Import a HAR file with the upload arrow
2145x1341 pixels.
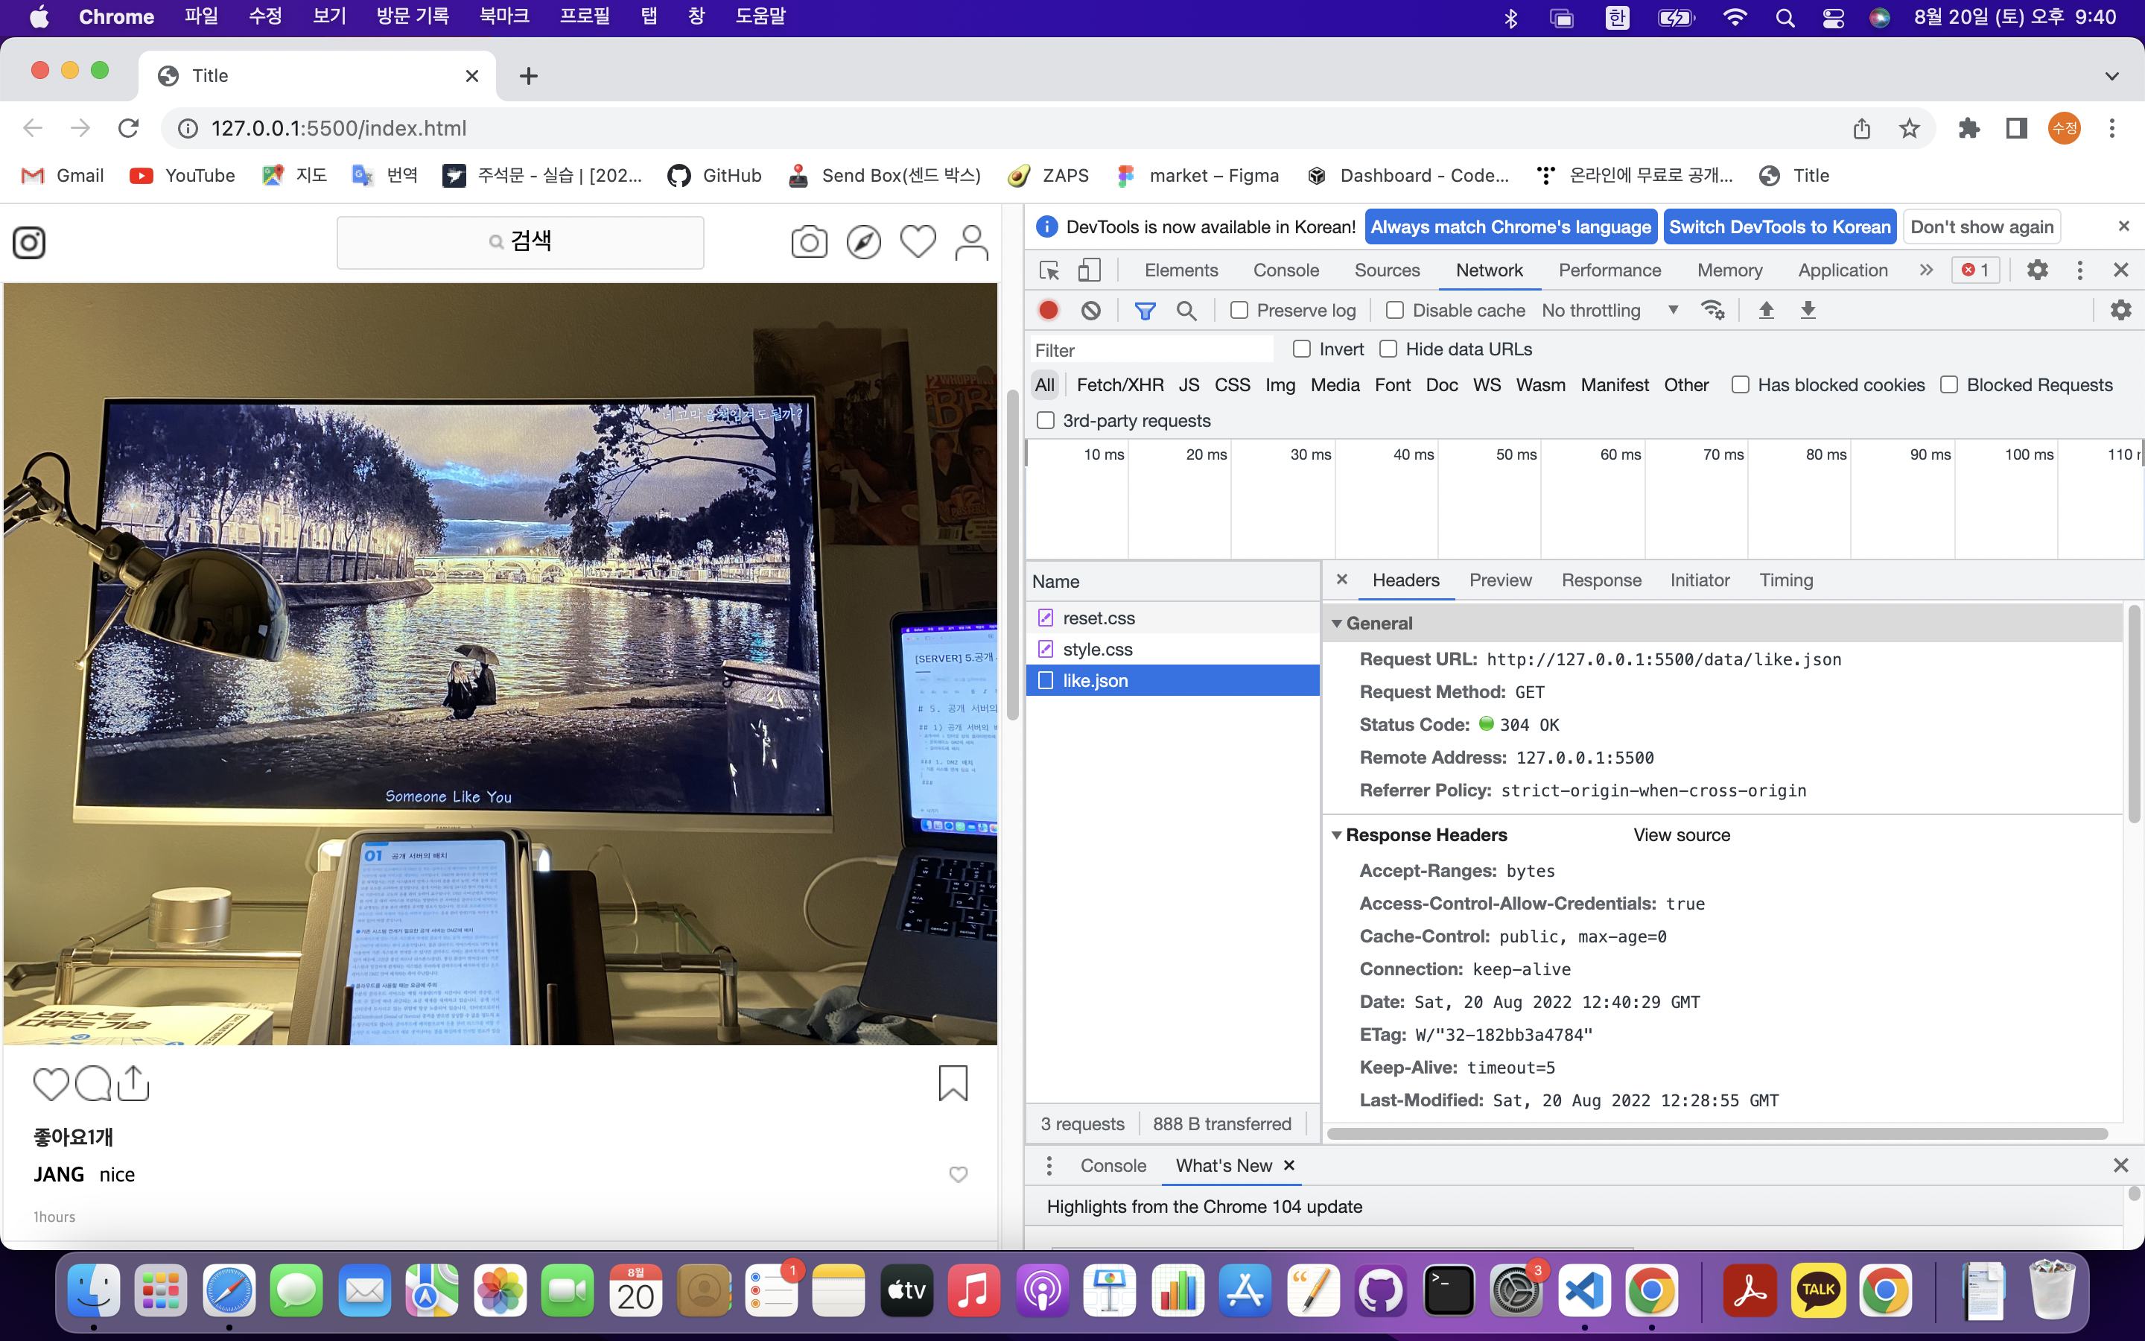coord(1766,311)
